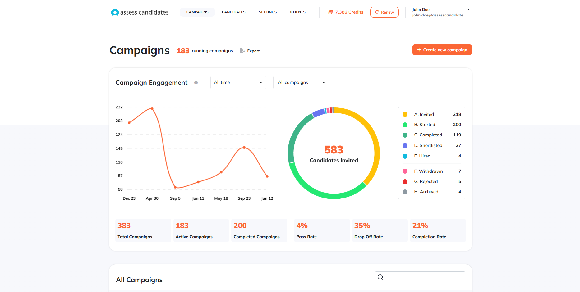The image size is (580, 292).
Task: Switch to the Candidates tab
Action: point(233,12)
